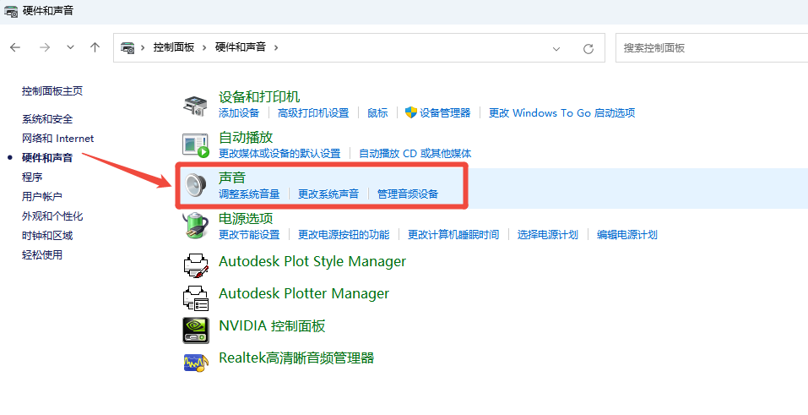Open the 管理音频设备 link
This screenshot has height=415, width=808.
click(x=408, y=194)
